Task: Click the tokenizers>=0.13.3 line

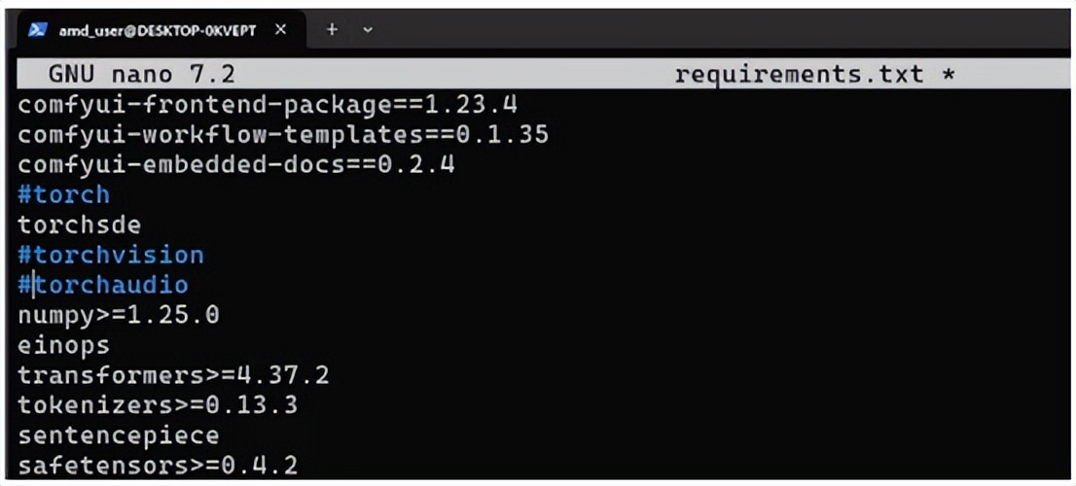Action: [158, 405]
